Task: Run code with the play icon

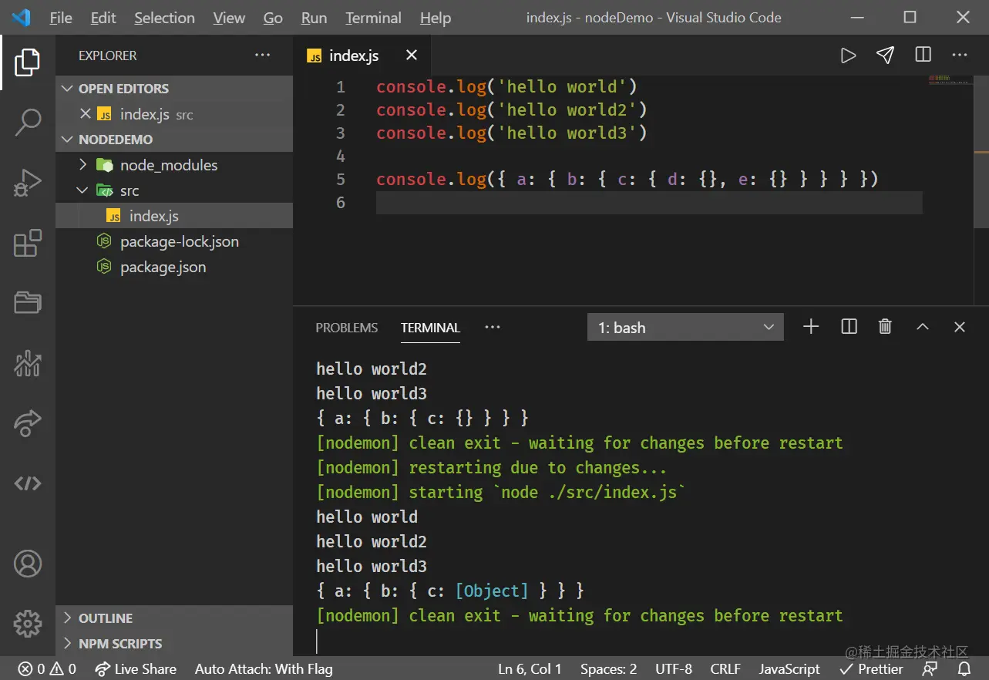Action: [x=848, y=56]
